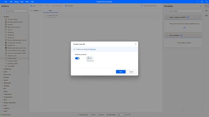Open the More info link
This screenshot has height=117, width=209.
pyautogui.click(x=93, y=49)
